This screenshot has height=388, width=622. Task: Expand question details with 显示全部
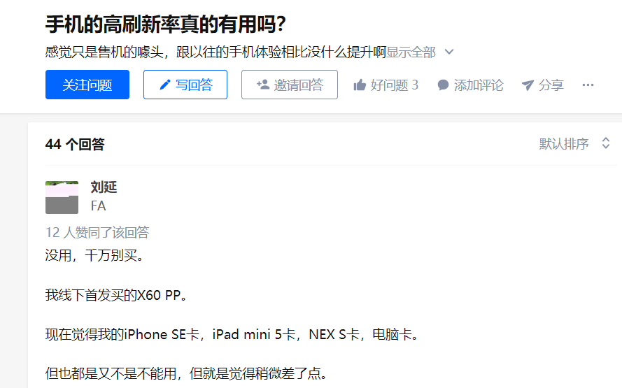click(411, 52)
